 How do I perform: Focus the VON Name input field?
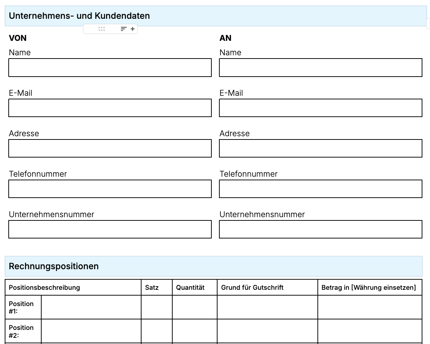pos(110,68)
